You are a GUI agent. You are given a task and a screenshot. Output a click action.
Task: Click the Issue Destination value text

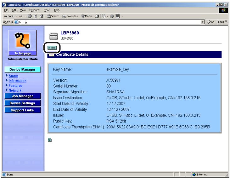(x=153, y=98)
